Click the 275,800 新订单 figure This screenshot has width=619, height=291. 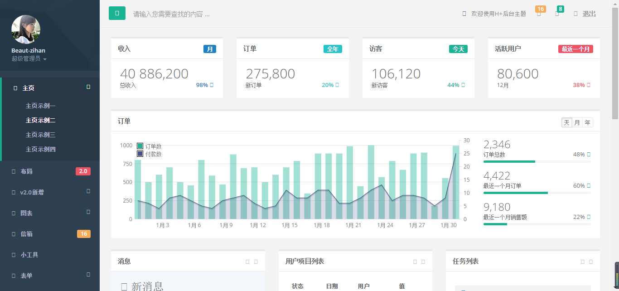271,74
